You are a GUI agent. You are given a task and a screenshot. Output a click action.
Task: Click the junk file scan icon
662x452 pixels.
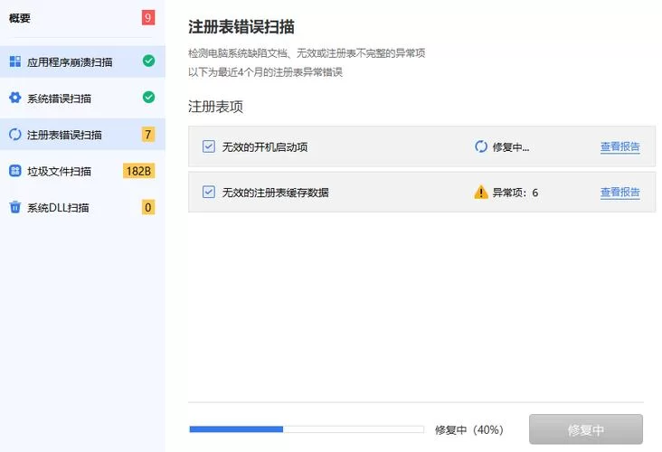pos(15,171)
